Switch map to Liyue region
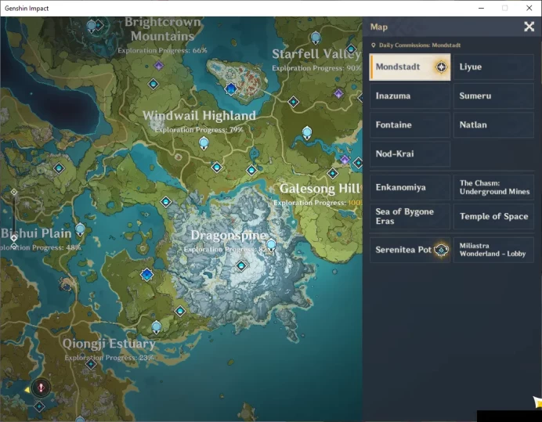Image resolution: width=542 pixels, height=422 pixels. click(x=493, y=67)
